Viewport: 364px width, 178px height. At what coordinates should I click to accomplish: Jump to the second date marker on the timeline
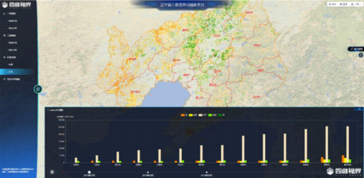[148, 173]
